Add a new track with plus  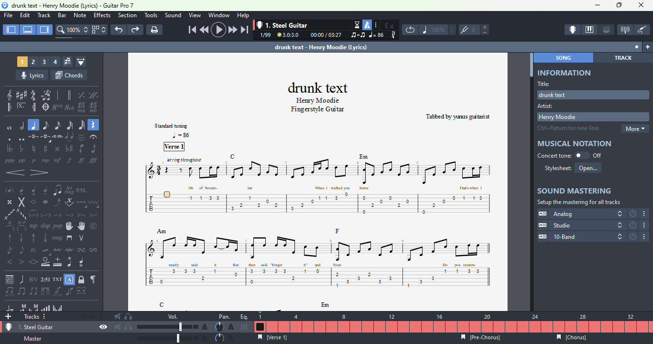pos(8,316)
